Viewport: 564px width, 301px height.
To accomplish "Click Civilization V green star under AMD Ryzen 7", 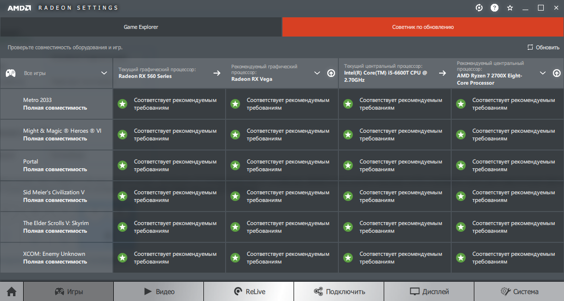I will 461,196.
